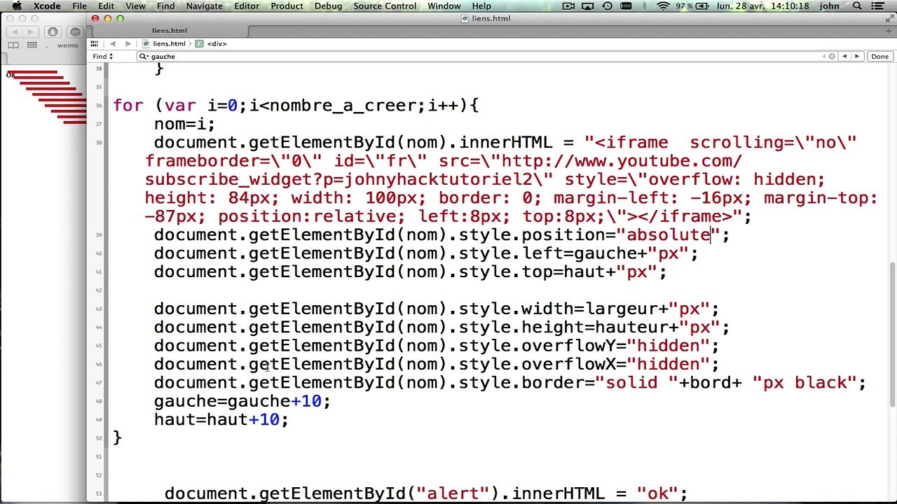897x504 pixels.
Task: Click on nombre_a_creer in the for loop
Action: (343, 106)
